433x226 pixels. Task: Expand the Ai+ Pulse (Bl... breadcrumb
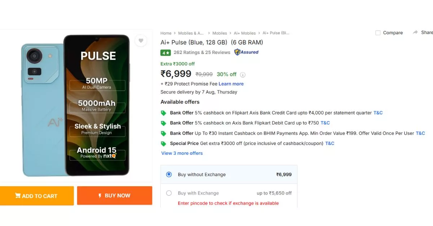276,33
